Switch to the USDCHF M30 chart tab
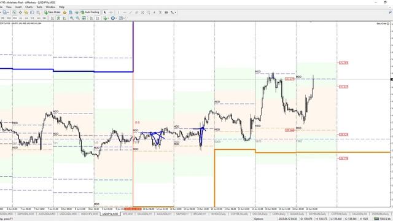393x221 pixels. [89, 214]
